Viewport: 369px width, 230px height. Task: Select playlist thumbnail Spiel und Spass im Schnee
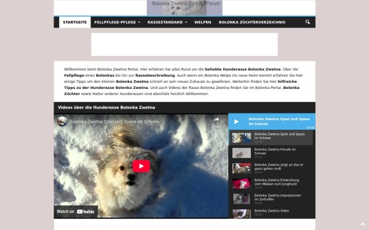pos(242,138)
